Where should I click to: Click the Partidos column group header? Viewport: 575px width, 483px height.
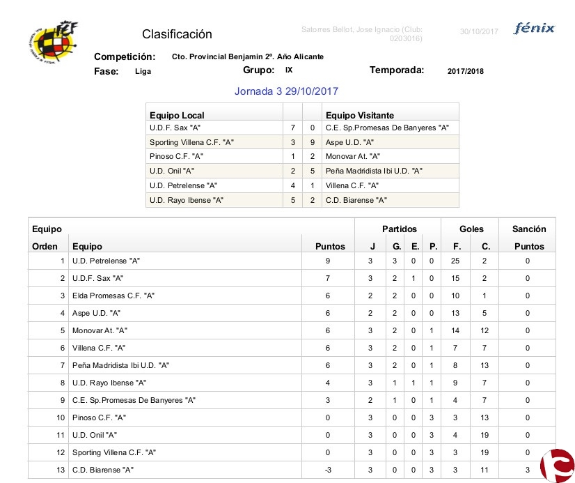tap(400, 229)
